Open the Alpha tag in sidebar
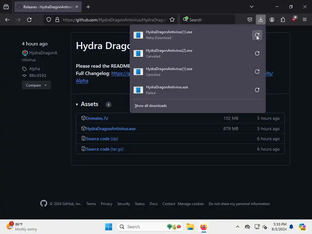 [x=34, y=69]
